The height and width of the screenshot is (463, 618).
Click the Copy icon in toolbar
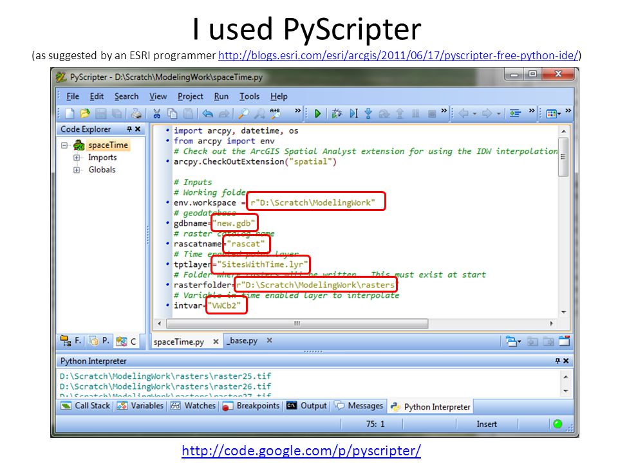(173, 113)
